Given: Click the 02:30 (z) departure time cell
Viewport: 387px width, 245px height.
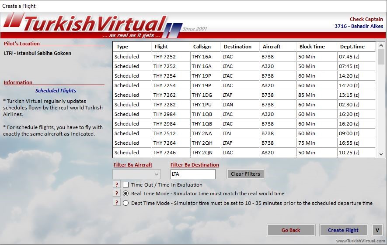Looking at the screenshot, I should click(x=356, y=105).
